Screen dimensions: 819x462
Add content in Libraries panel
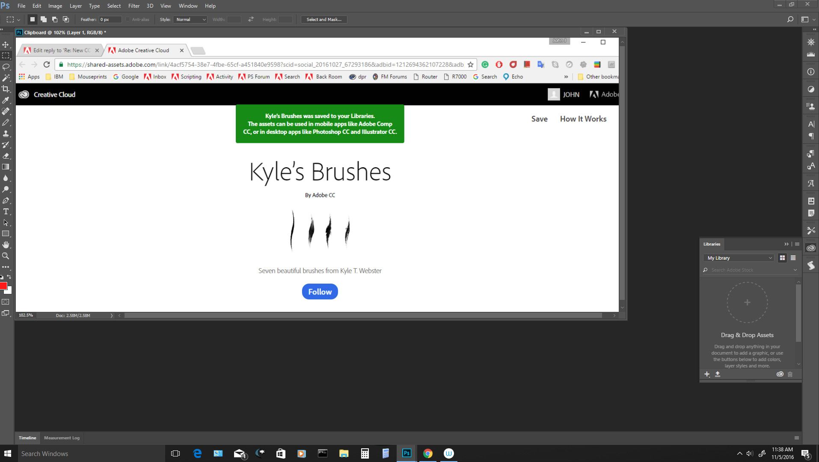point(707,374)
